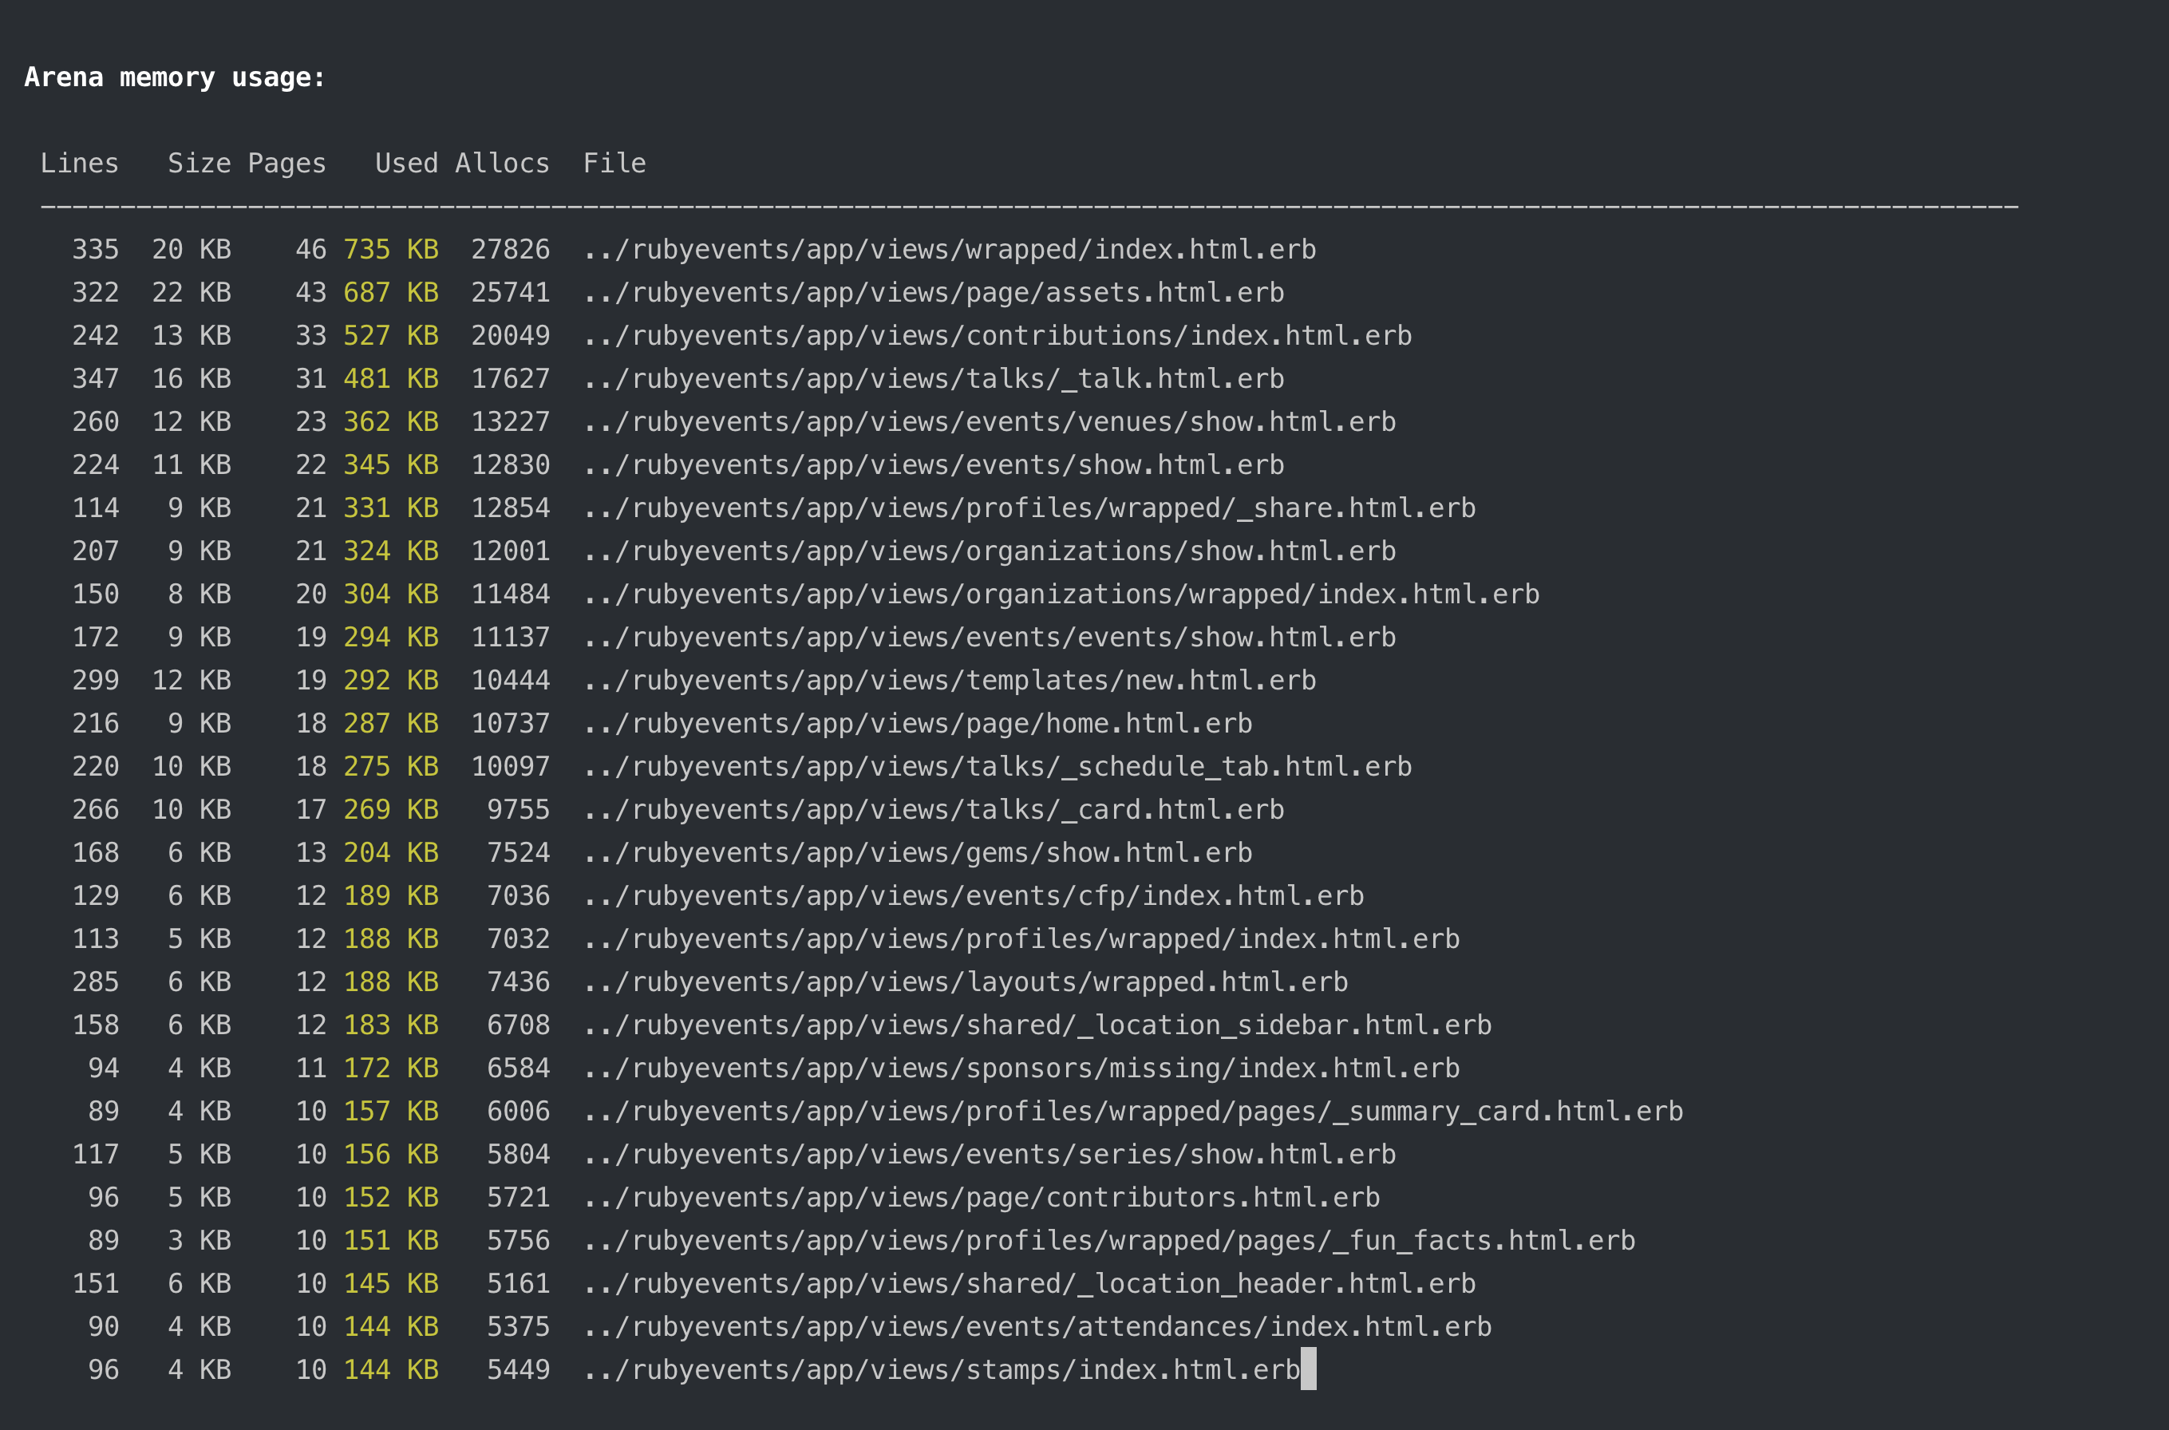
Task: Select the page/assets.html.erb path
Action: point(934,292)
